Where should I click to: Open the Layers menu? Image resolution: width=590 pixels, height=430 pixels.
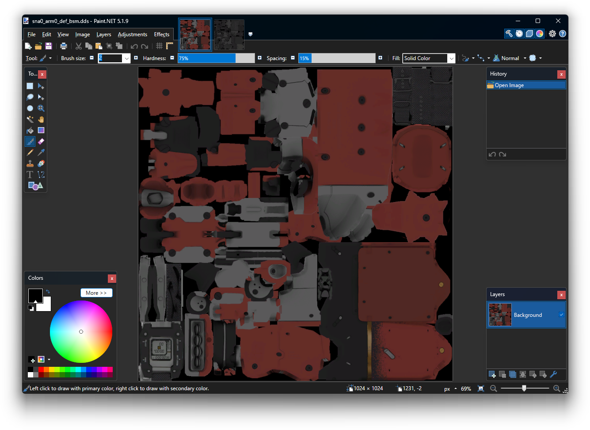104,34
